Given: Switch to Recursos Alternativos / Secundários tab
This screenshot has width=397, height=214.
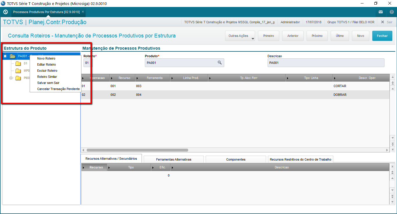Looking at the screenshot, I should [111, 159].
